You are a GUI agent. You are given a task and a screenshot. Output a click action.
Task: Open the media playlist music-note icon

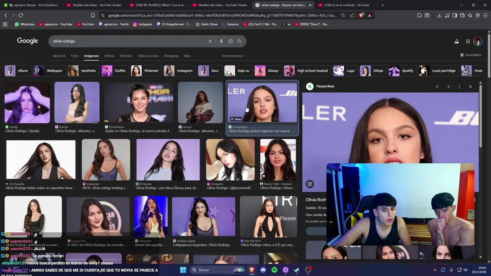coord(447,15)
